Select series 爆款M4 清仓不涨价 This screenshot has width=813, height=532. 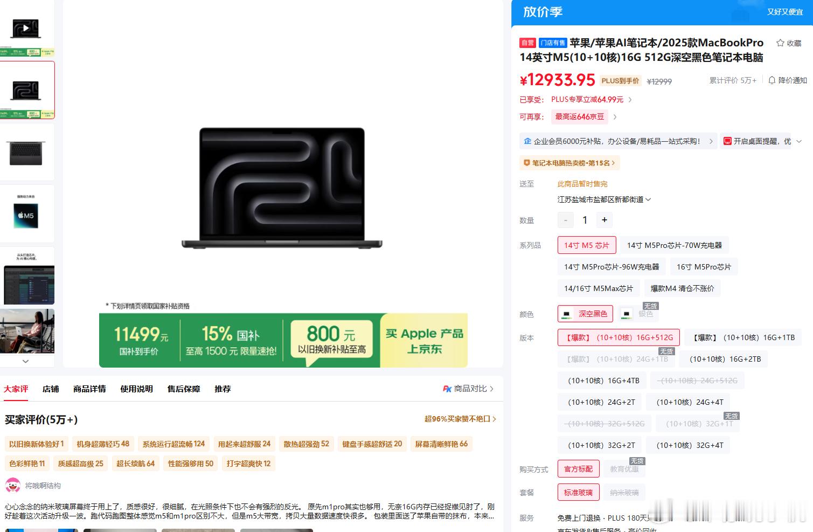pos(682,288)
